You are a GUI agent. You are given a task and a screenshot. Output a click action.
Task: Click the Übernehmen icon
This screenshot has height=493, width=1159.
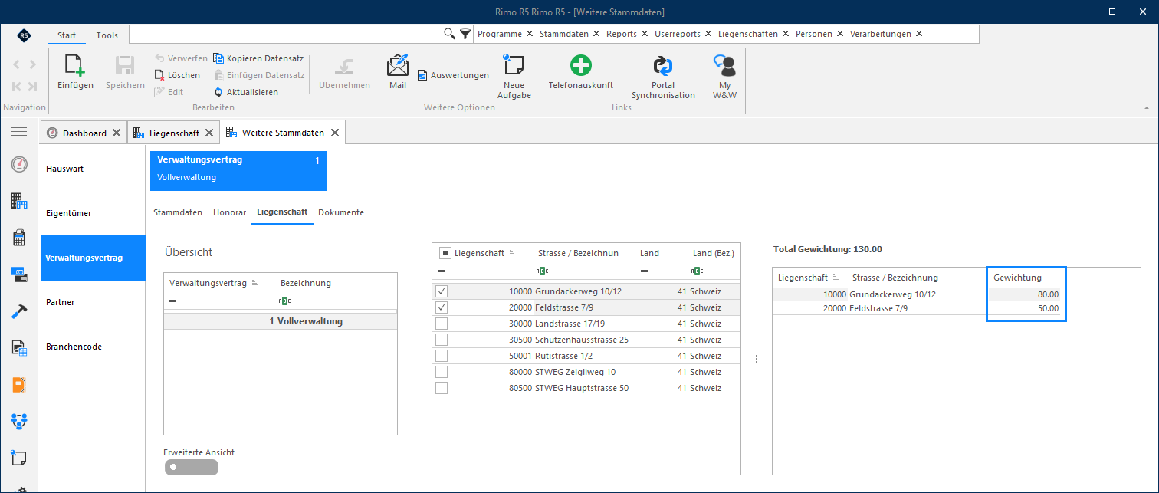coord(344,66)
